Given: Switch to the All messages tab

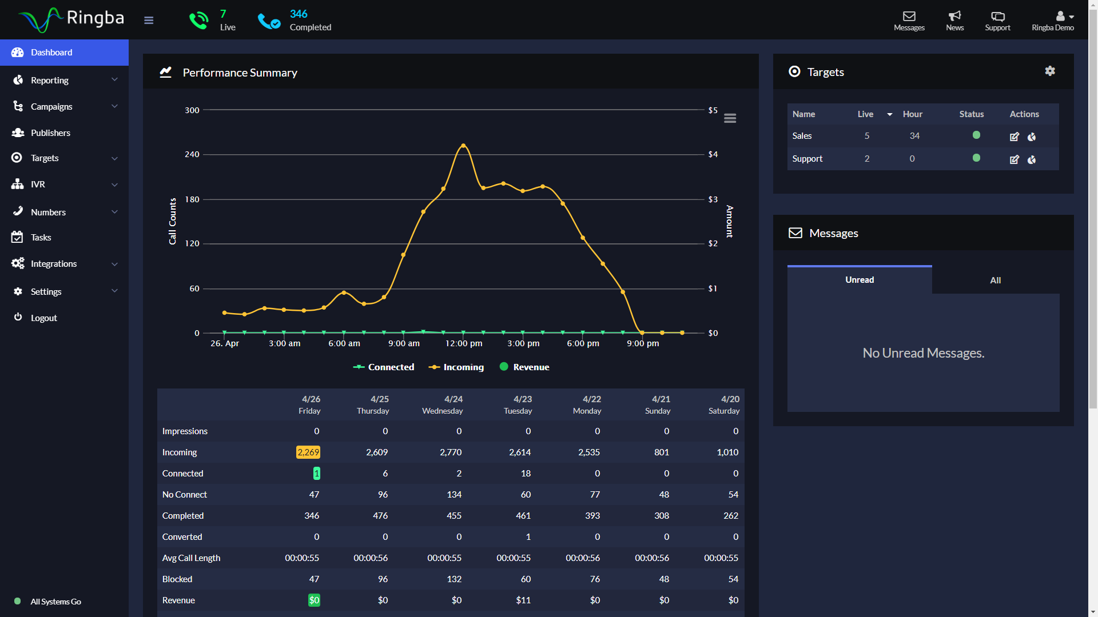Looking at the screenshot, I should [995, 280].
